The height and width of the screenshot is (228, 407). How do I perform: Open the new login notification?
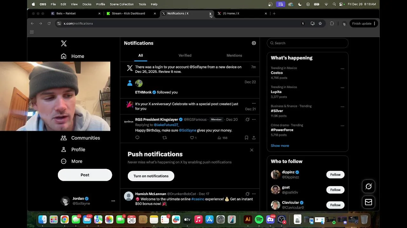(x=190, y=69)
